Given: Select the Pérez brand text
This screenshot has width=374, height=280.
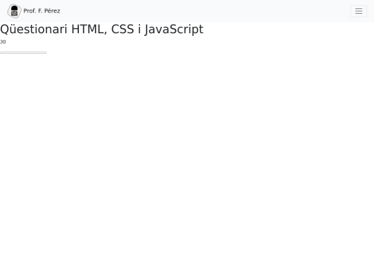Looking at the screenshot, I should [52, 11].
